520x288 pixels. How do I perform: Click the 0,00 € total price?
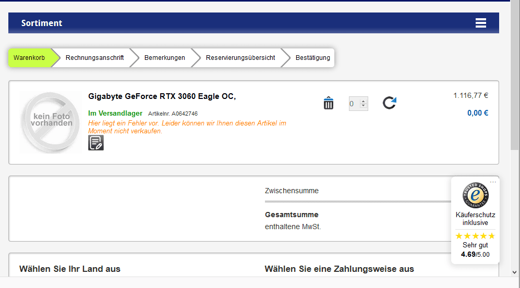pyautogui.click(x=478, y=113)
